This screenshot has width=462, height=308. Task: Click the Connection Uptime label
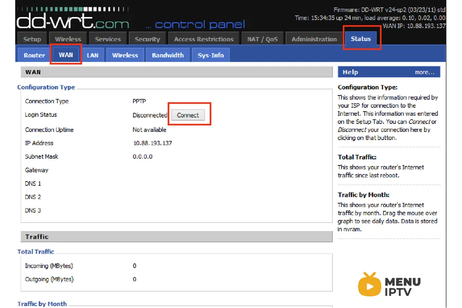49,130
